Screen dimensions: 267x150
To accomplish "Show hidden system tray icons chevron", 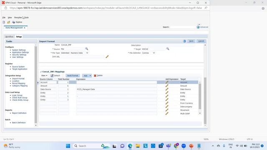I will point(213,146).
